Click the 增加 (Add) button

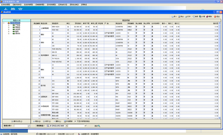tap(37, 121)
